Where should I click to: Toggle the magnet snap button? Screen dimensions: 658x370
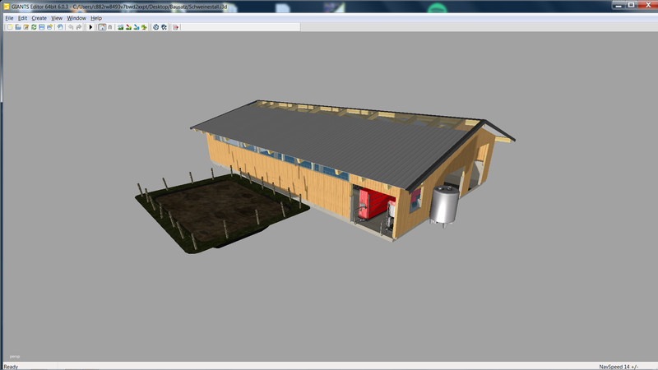click(110, 27)
